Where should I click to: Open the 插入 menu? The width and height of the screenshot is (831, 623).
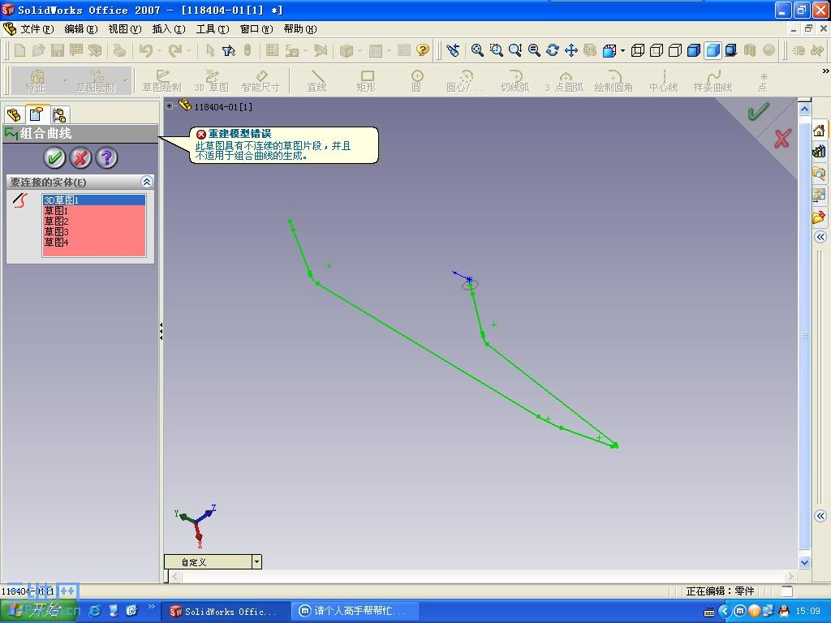tap(169, 29)
